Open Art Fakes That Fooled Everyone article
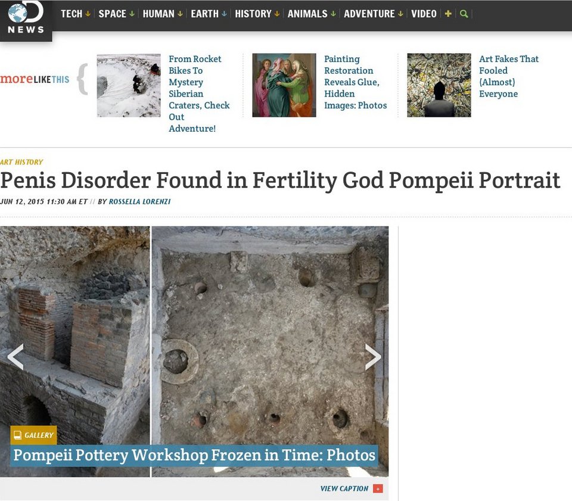 (x=508, y=76)
